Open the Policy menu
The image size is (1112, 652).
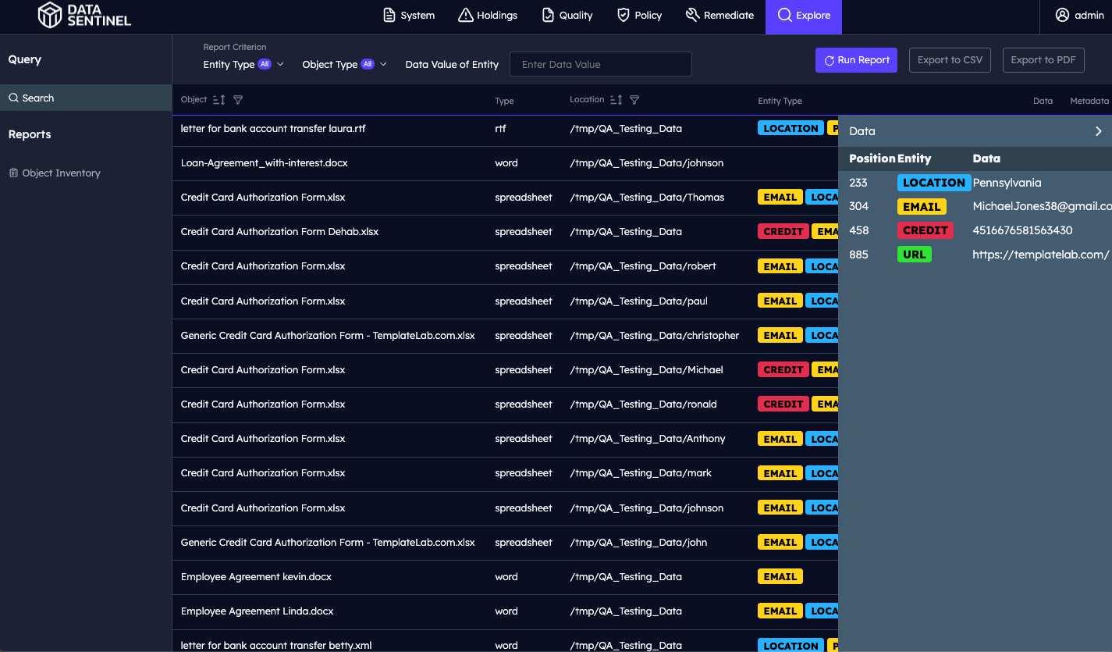[639, 16]
